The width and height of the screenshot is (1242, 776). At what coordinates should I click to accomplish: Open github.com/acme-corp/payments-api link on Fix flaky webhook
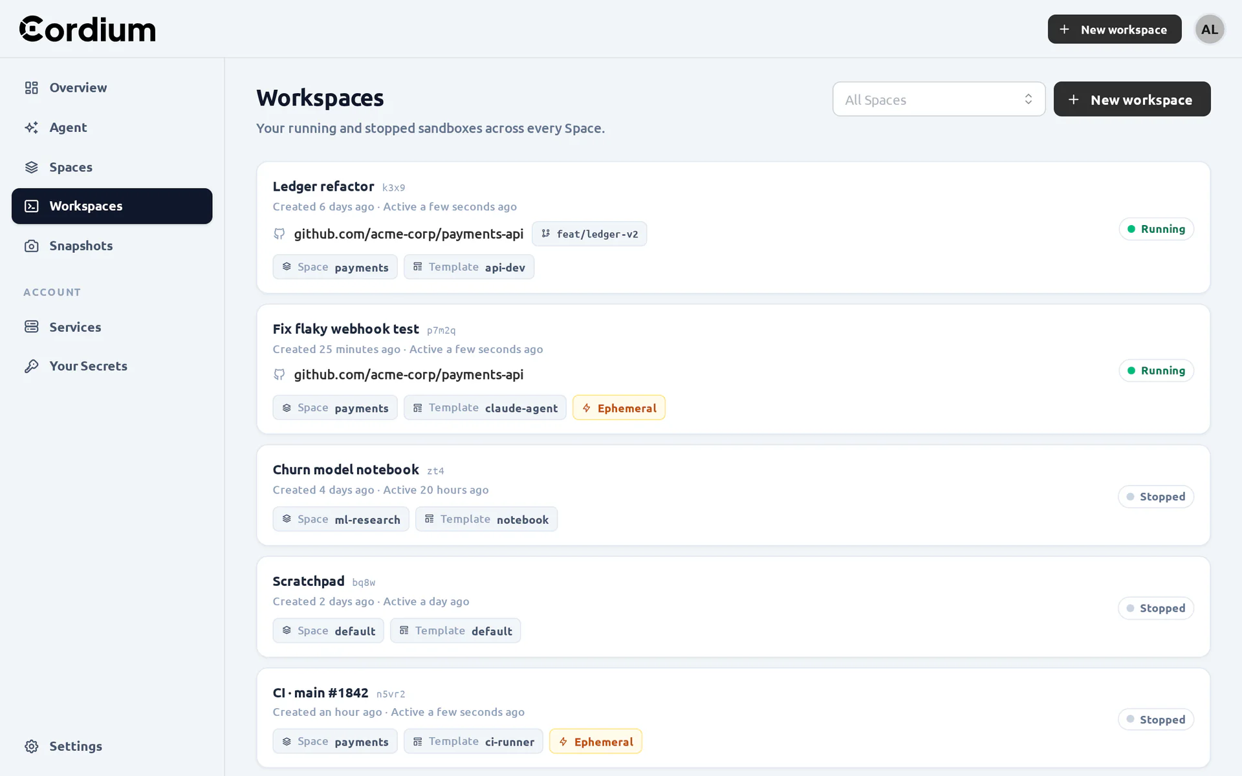click(409, 374)
